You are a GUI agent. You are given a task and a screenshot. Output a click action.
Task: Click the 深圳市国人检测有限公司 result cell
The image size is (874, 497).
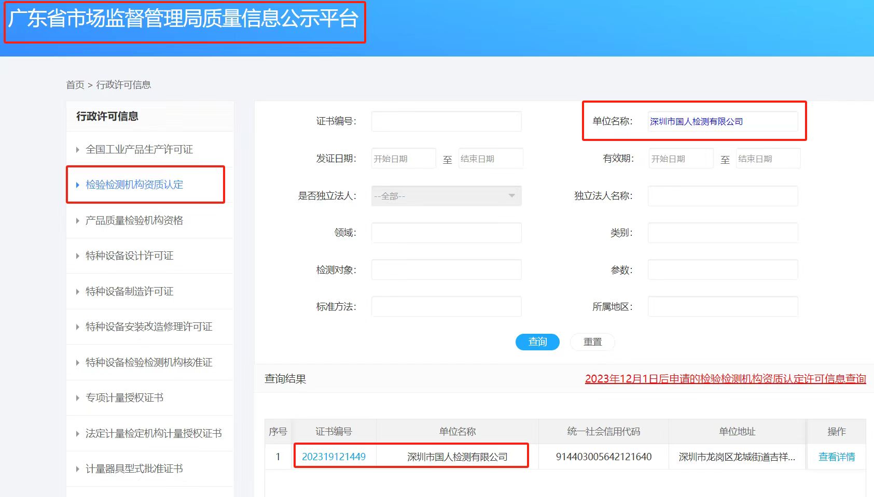click(x=457, y=457)
